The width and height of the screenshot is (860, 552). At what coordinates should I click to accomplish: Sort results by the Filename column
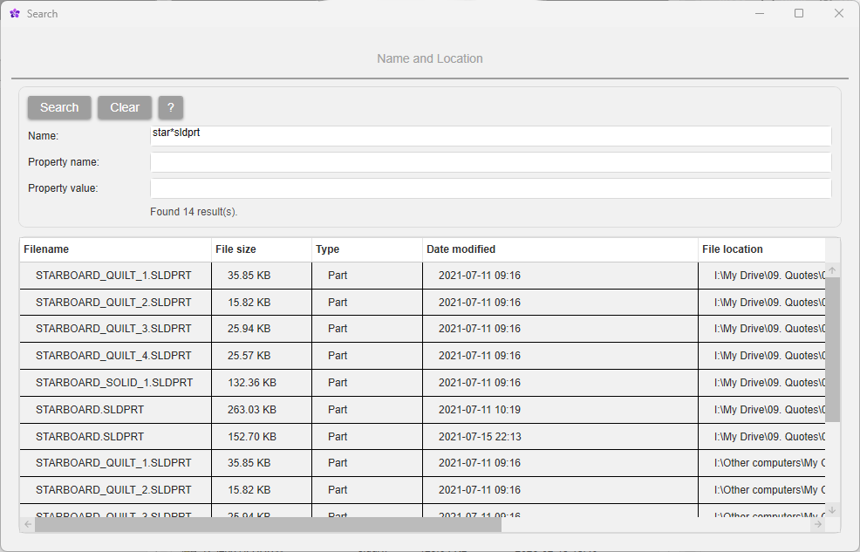(x=114, y=249)
